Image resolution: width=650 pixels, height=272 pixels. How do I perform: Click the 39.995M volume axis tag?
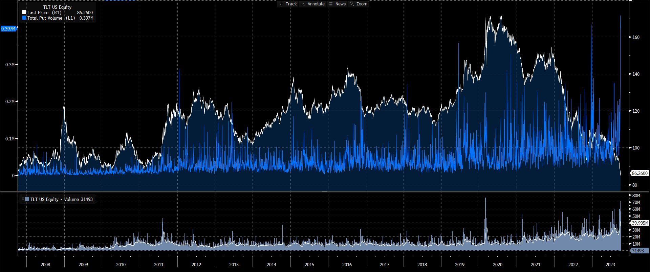pyautogui.click(x=640, y=223)
